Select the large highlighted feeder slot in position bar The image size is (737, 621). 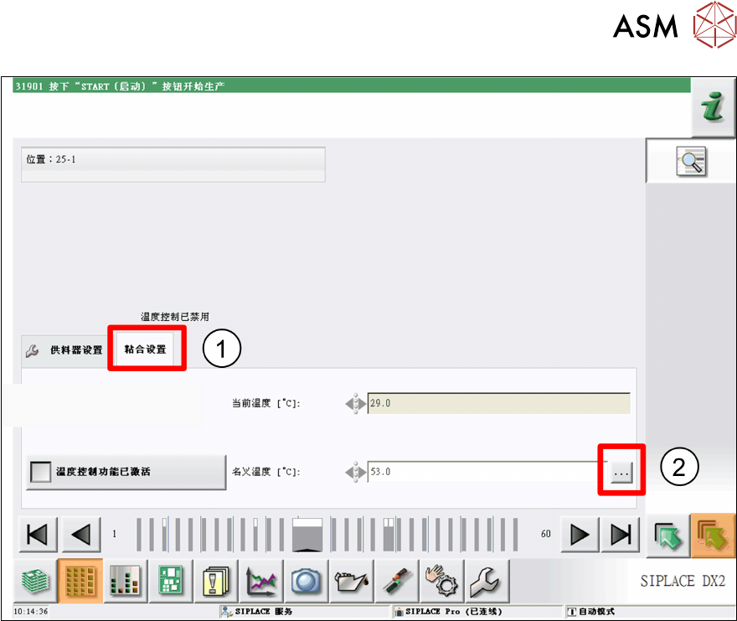[307, 535]
